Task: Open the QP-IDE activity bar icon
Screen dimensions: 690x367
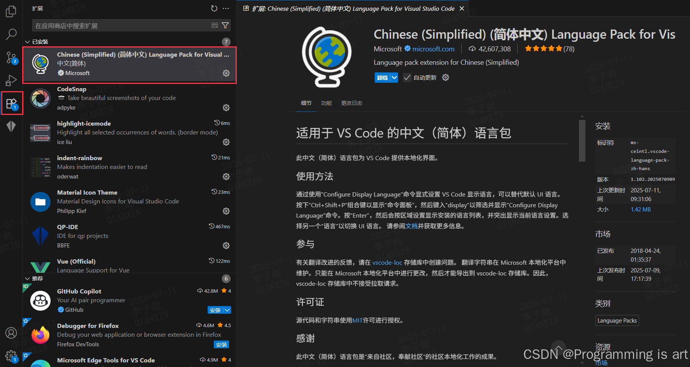Action: tap(11, 126)
